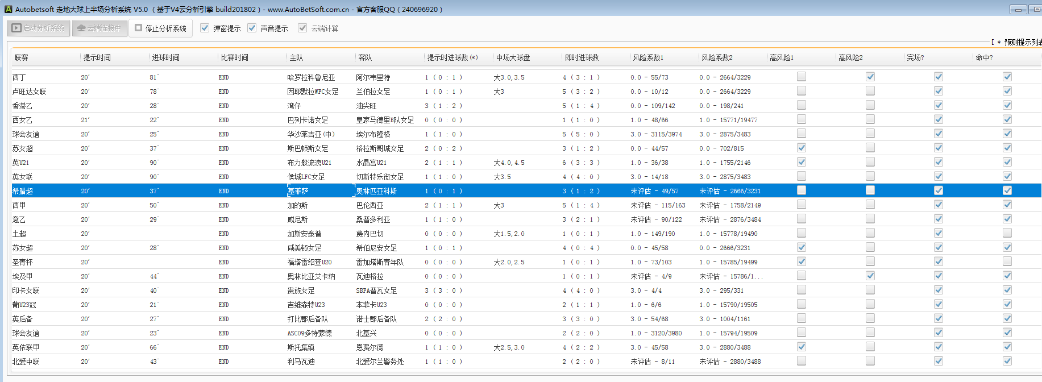The width and height of the screenshot is (1042, 382).
Task: Toggle the 云端计算 checkbox
Action: coord(302,28)
